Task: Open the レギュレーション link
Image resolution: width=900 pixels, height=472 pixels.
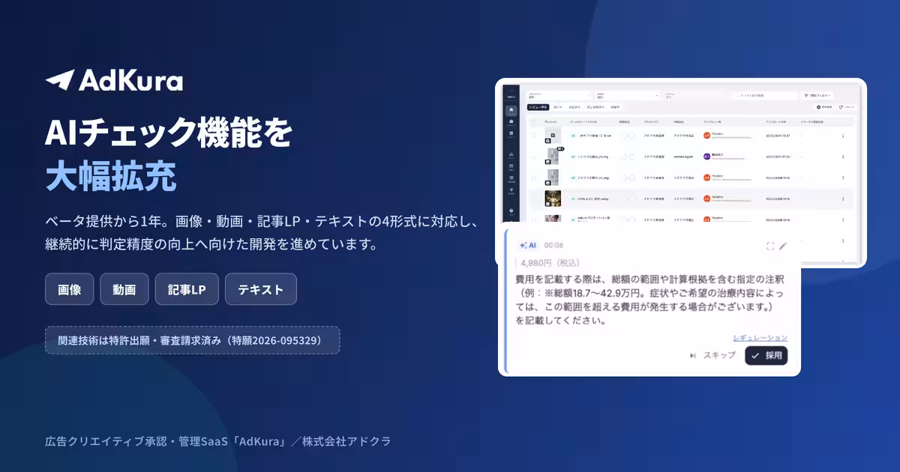Action: pos(760,338)
